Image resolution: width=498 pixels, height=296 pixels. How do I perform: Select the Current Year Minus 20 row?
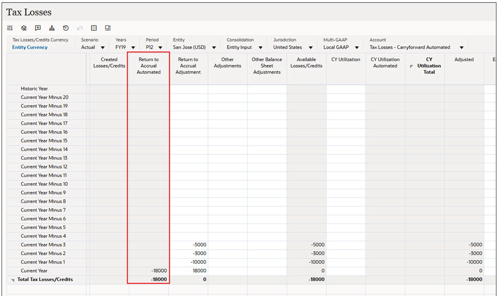click(x=44, y=97)
